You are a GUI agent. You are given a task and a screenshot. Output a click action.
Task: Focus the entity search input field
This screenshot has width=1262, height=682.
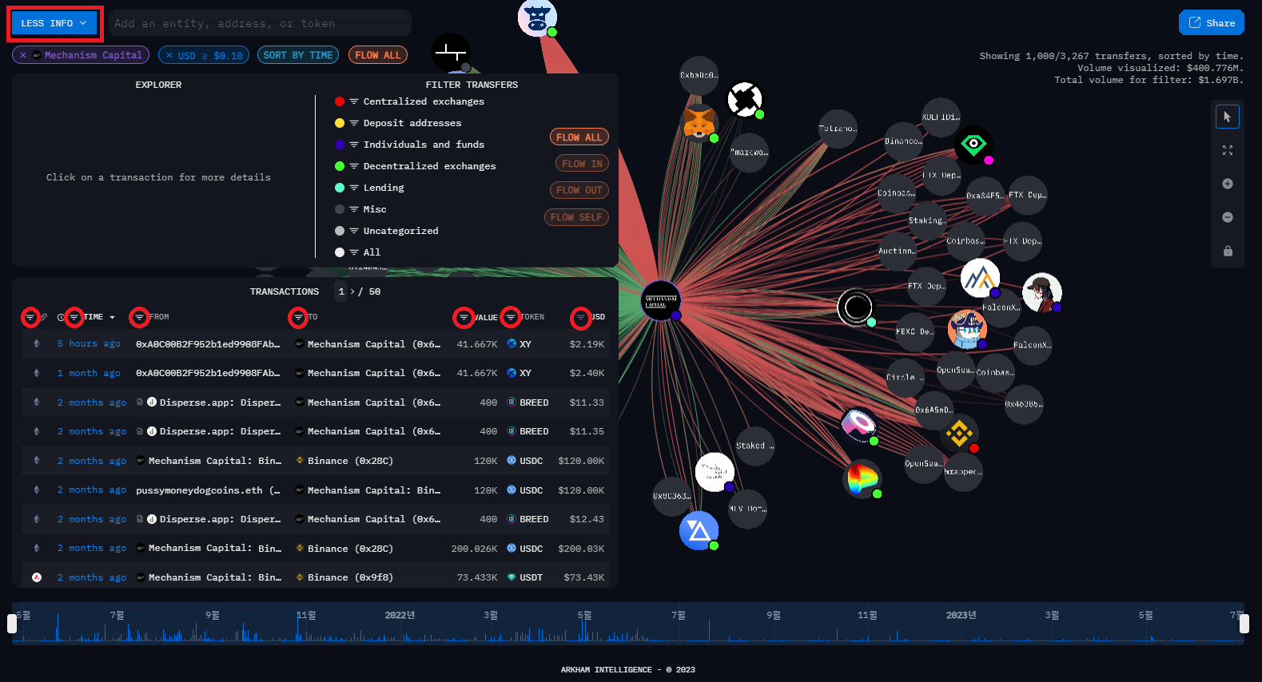click(260, 23)
